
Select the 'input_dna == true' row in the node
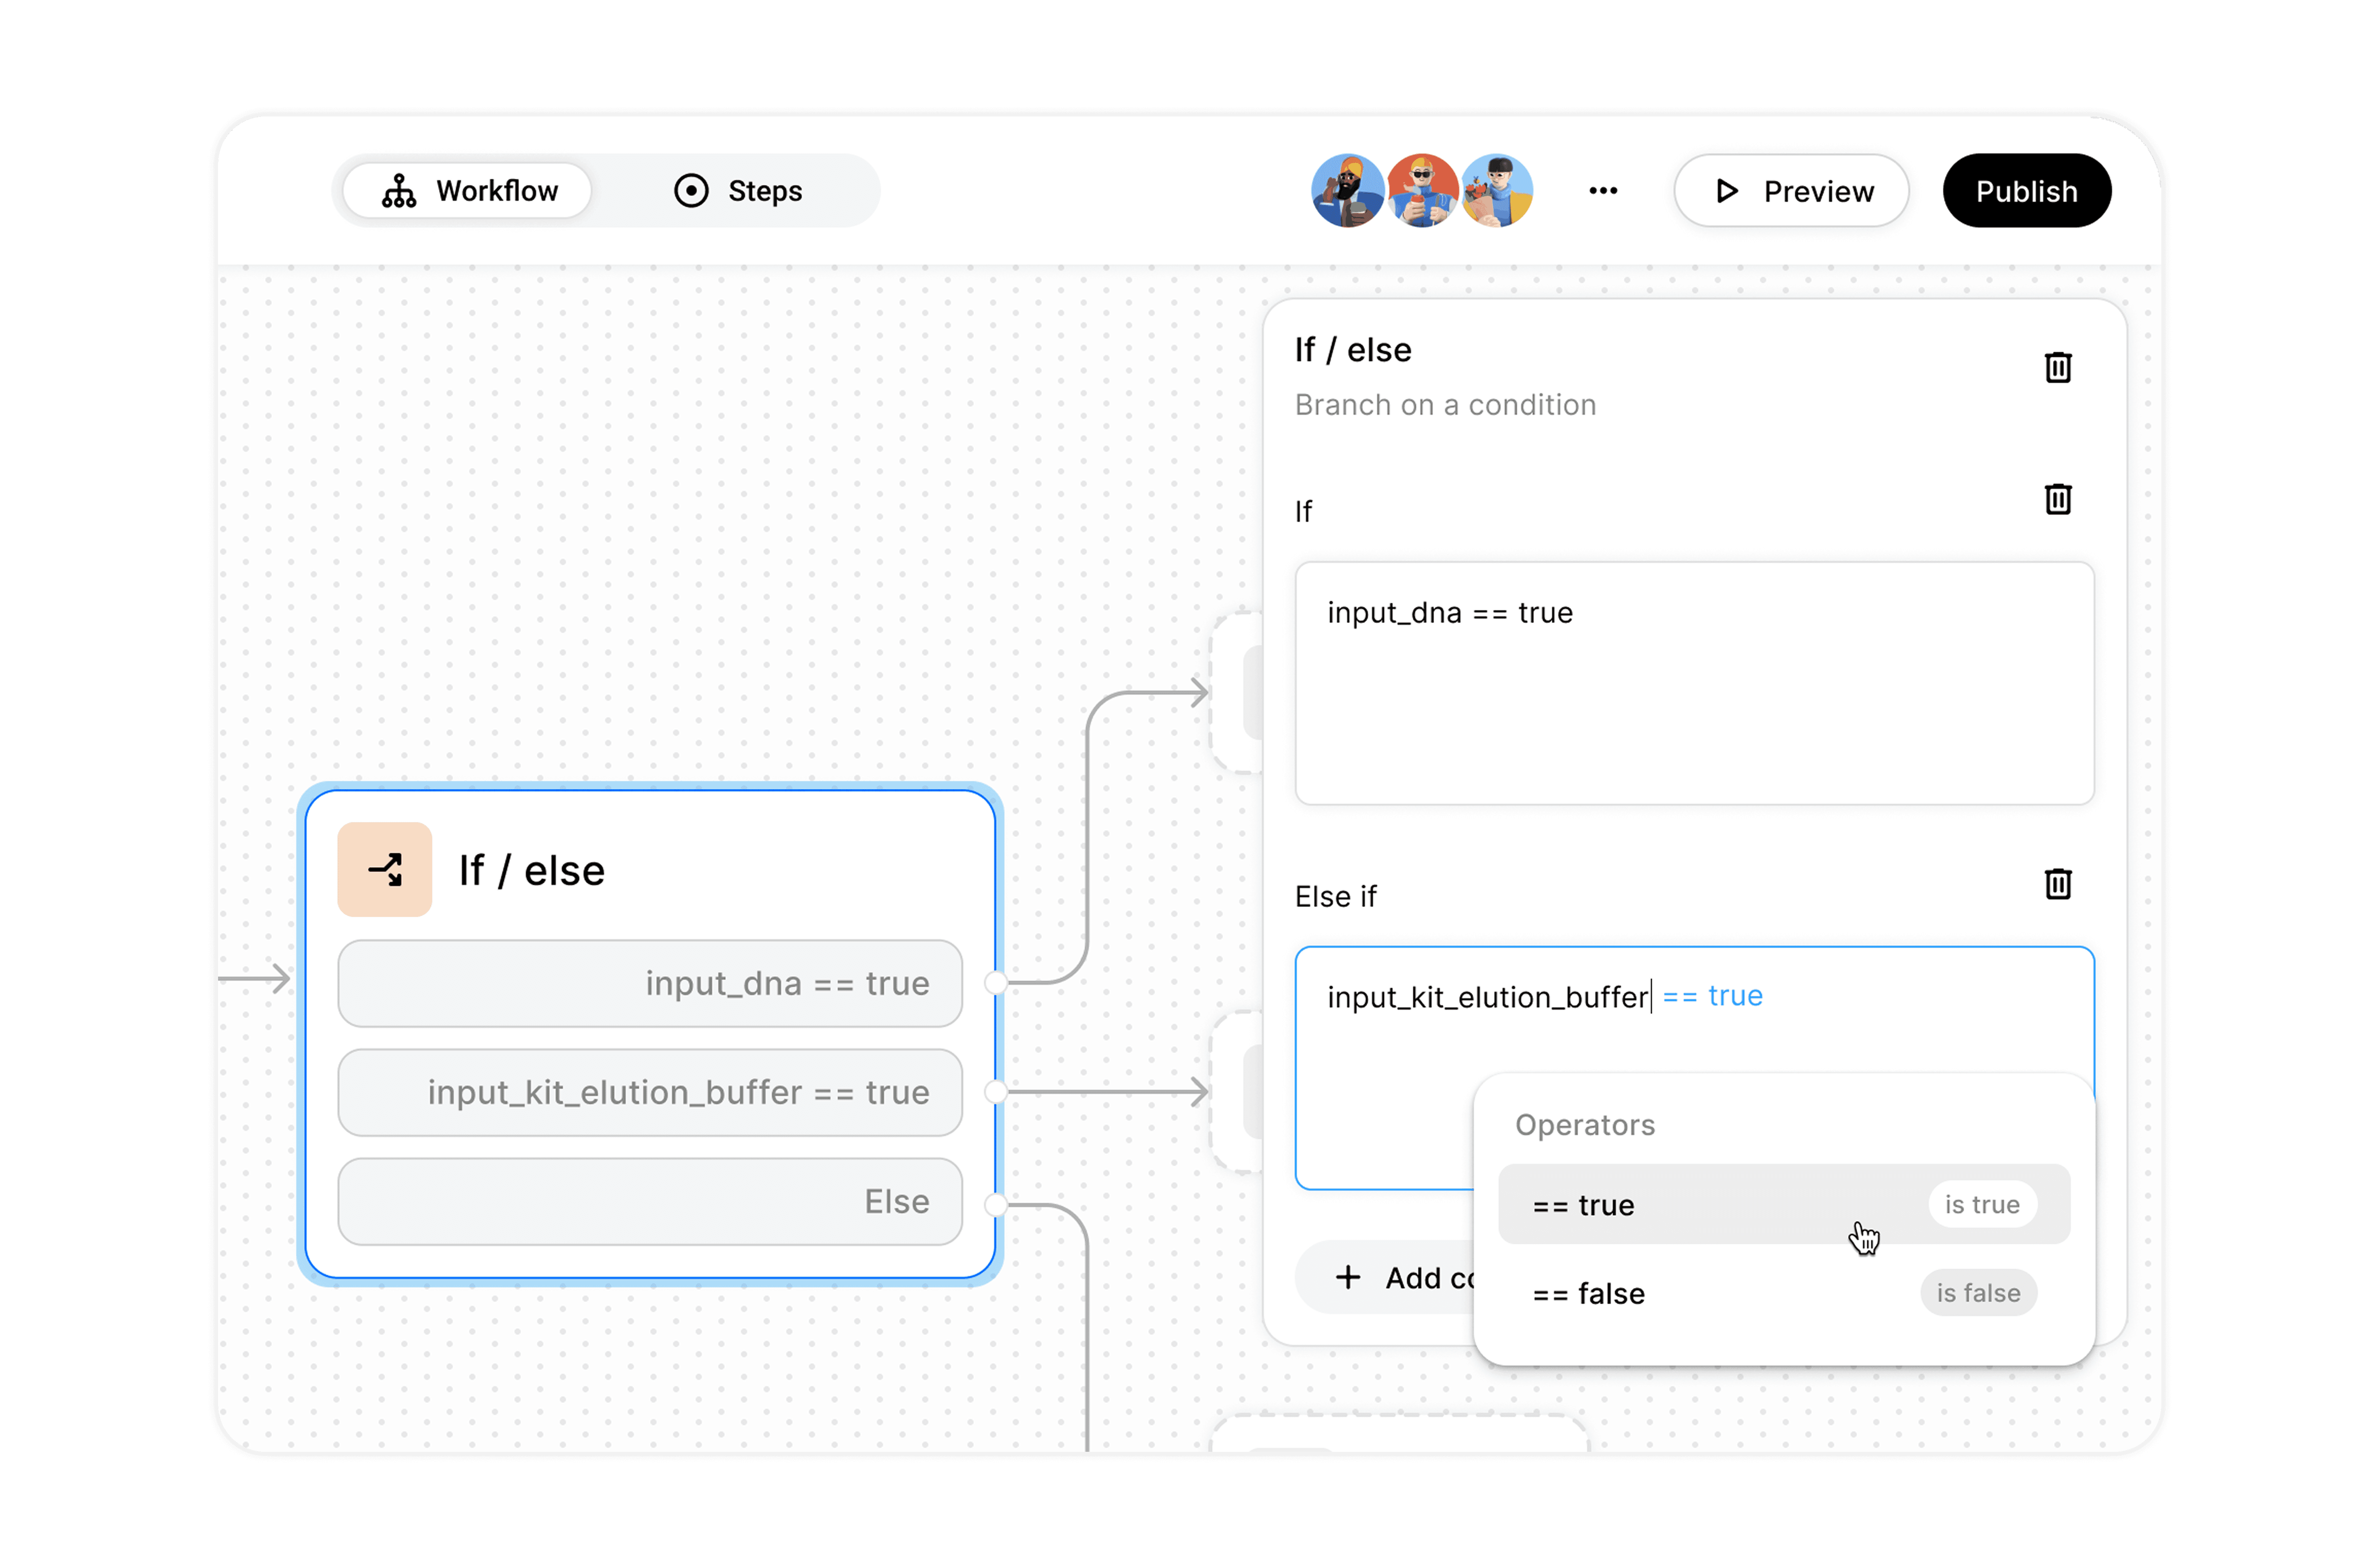coord(650,983)
